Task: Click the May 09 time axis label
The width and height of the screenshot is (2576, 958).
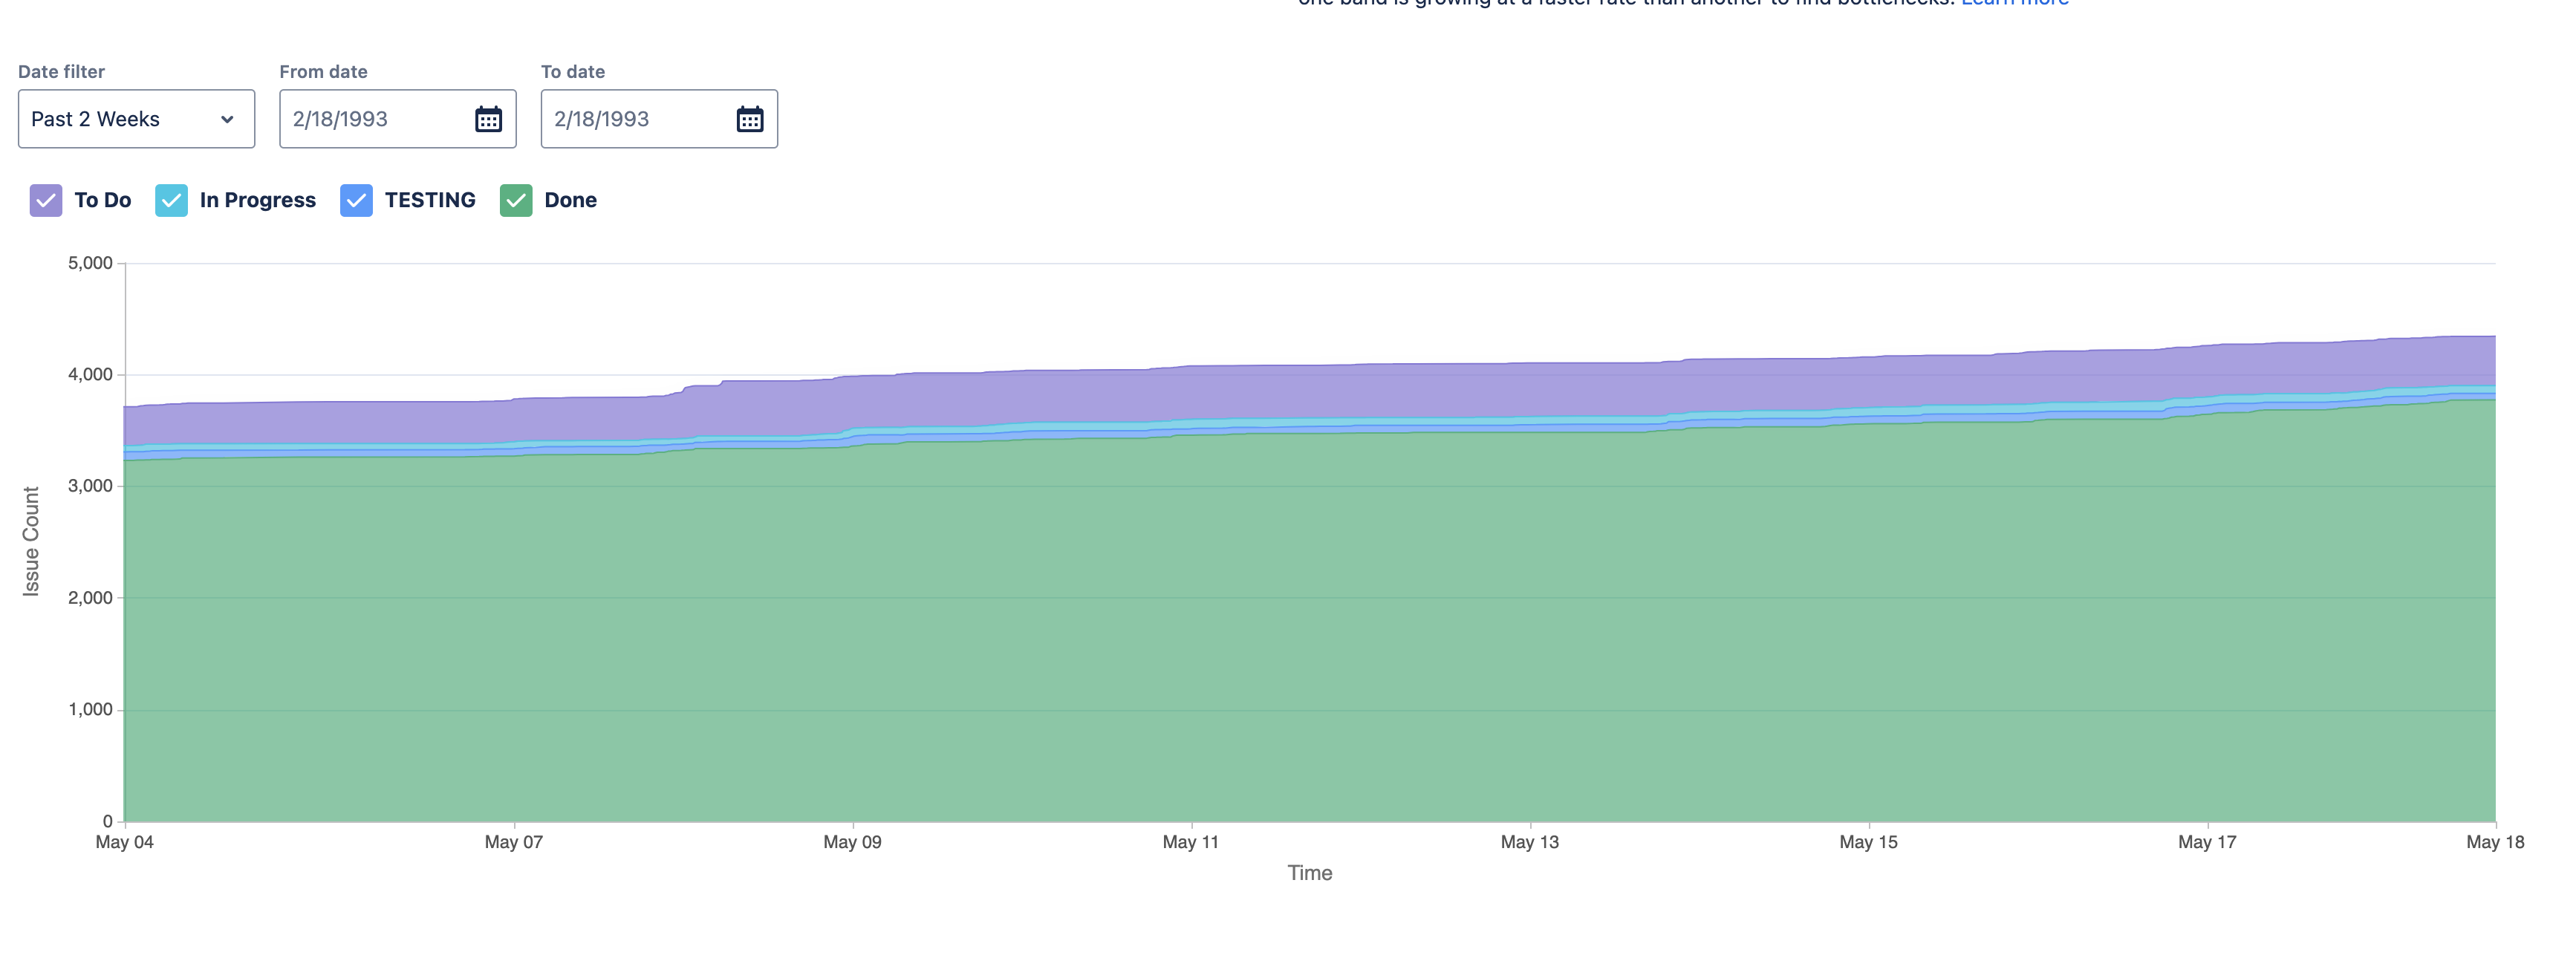Action: coord(852,842)
